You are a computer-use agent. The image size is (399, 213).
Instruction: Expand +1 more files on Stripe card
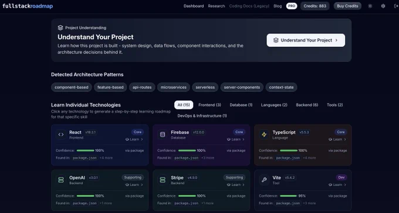[x=208, y=204]
